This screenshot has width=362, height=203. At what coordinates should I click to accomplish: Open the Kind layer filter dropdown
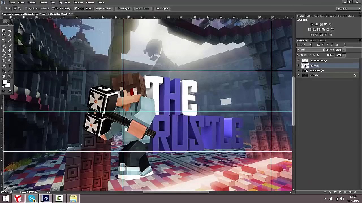tap(304, 45)
